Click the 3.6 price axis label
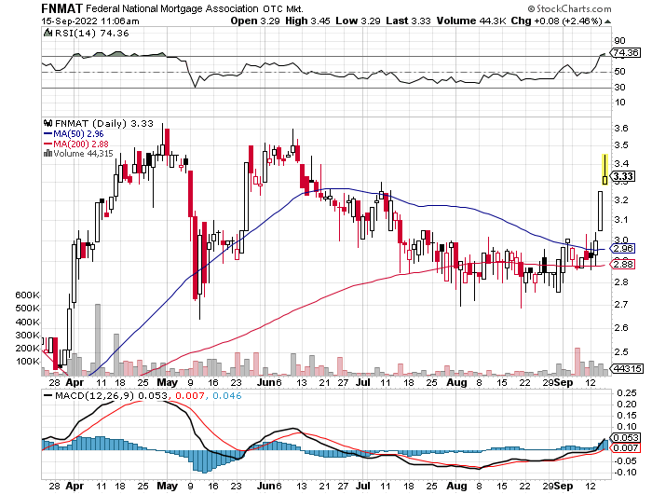Image resolution: width=652 pixels, height=494 pixels. (621, 129)
